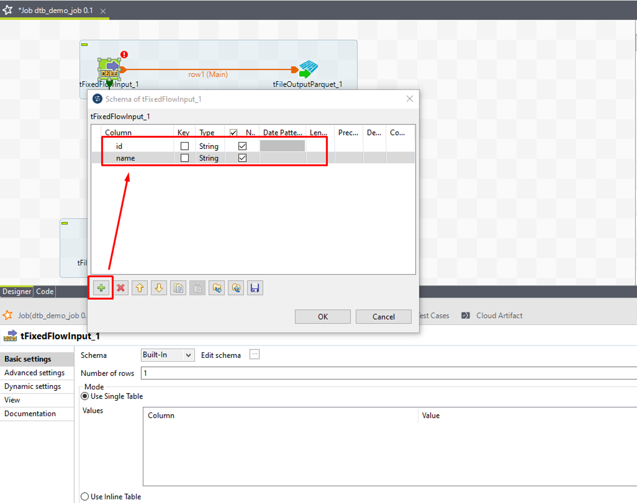
Task: Select the Job dtb_demo_job 0.1 editor tab
Action: (55, 10)
